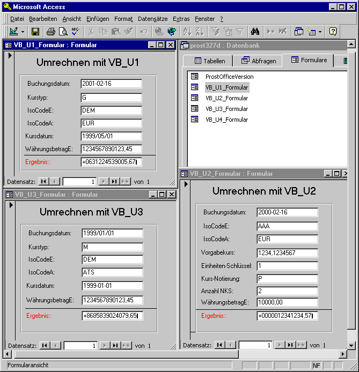The width and height of the screenshot is (359, 372).
Task: Click next record button in VB_U1 form
Action: [x=104, y=182]
